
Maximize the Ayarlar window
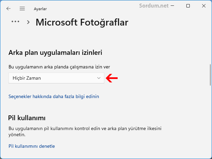188,6
